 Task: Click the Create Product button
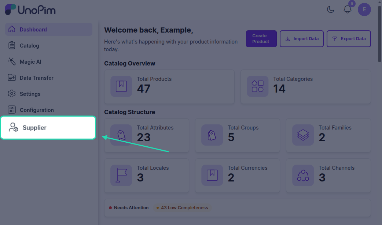261,39
